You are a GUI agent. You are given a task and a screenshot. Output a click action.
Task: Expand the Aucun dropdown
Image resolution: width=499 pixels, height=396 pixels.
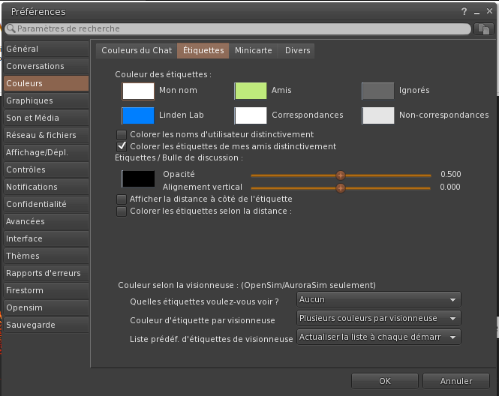point(377,299)
